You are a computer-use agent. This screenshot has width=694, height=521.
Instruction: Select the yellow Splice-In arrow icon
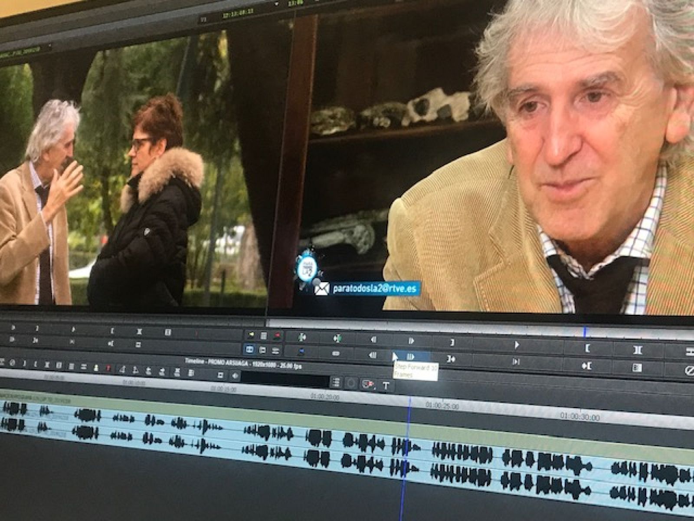tap(252, 334)
